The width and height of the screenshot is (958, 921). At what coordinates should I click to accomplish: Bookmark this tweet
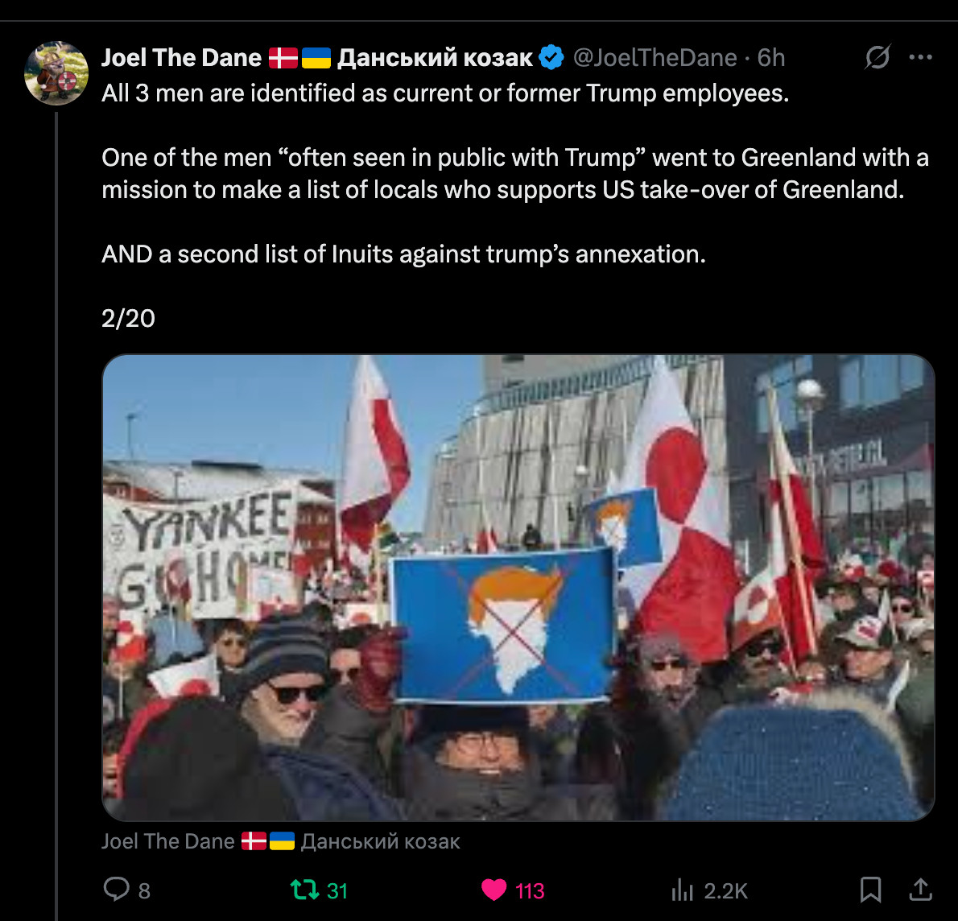[x=870, y=890]
